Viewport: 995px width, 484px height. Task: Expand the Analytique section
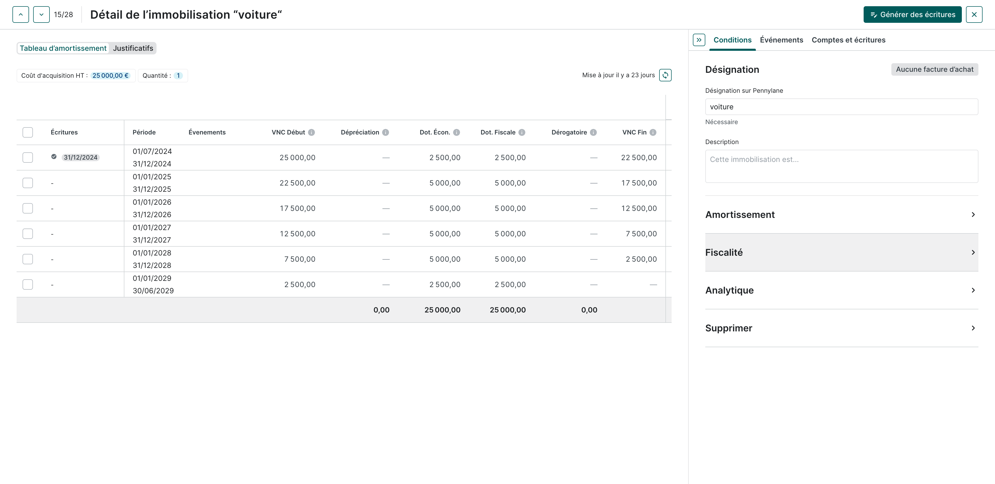841,290
